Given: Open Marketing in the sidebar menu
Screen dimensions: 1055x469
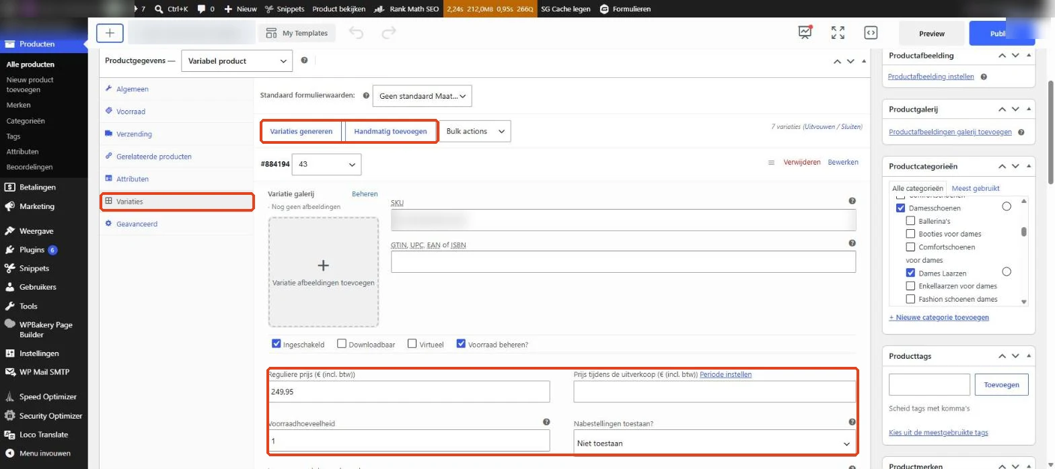Looking at the screenshot, I should [x=37, y=206].
